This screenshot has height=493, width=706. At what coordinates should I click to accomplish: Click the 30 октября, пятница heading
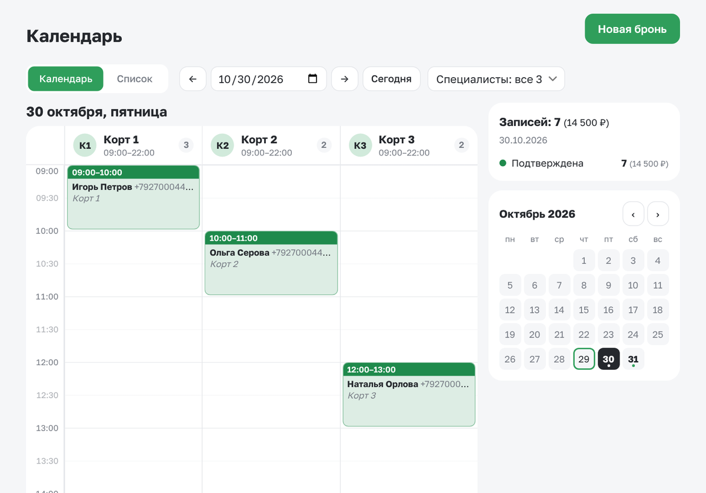(x=96, y=112)
